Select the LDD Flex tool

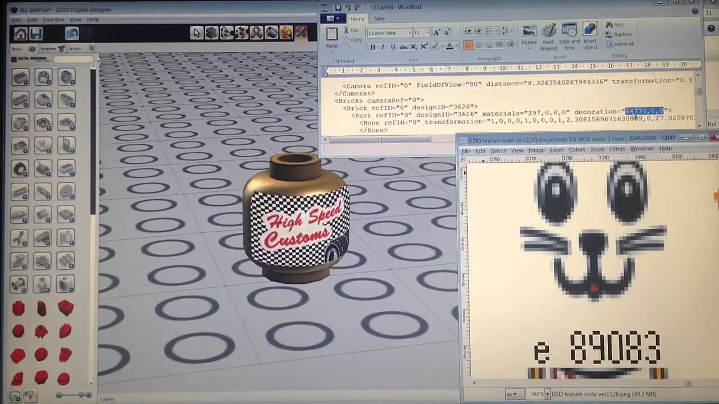(256, 33)
